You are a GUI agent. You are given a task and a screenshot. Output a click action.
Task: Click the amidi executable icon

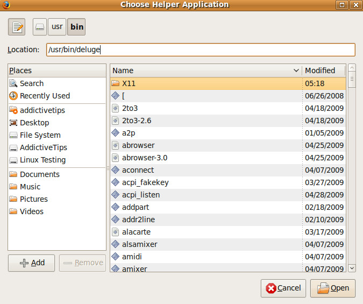click(115, 257)
